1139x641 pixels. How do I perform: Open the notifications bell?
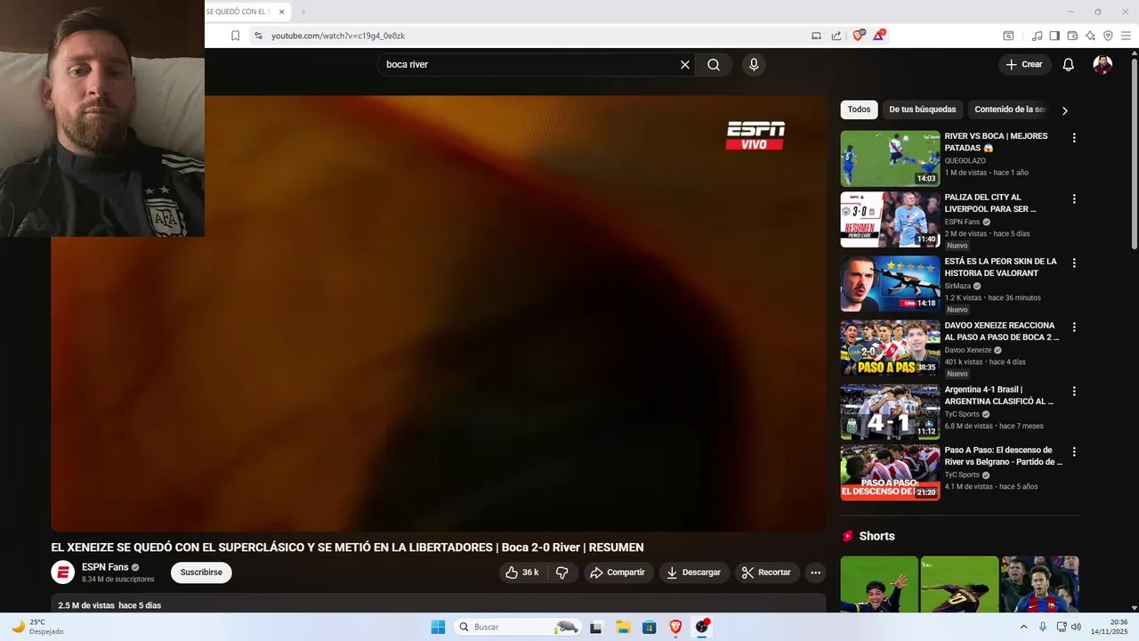1069,64
